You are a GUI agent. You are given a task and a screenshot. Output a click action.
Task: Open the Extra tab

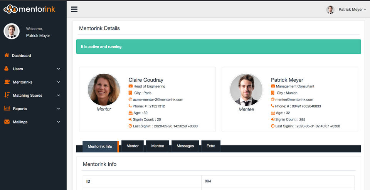tap(211, 146)
